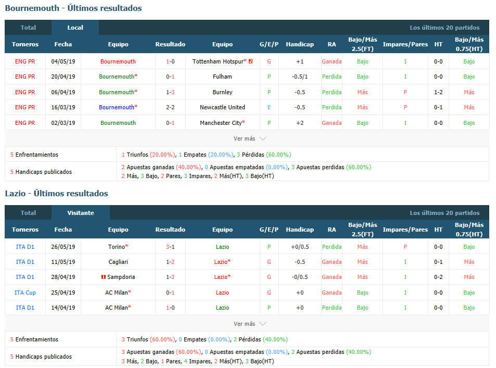
Task: Click ENG PR in the 04/05/19 row
Action: pyautogui.click(x=25, y=61)
